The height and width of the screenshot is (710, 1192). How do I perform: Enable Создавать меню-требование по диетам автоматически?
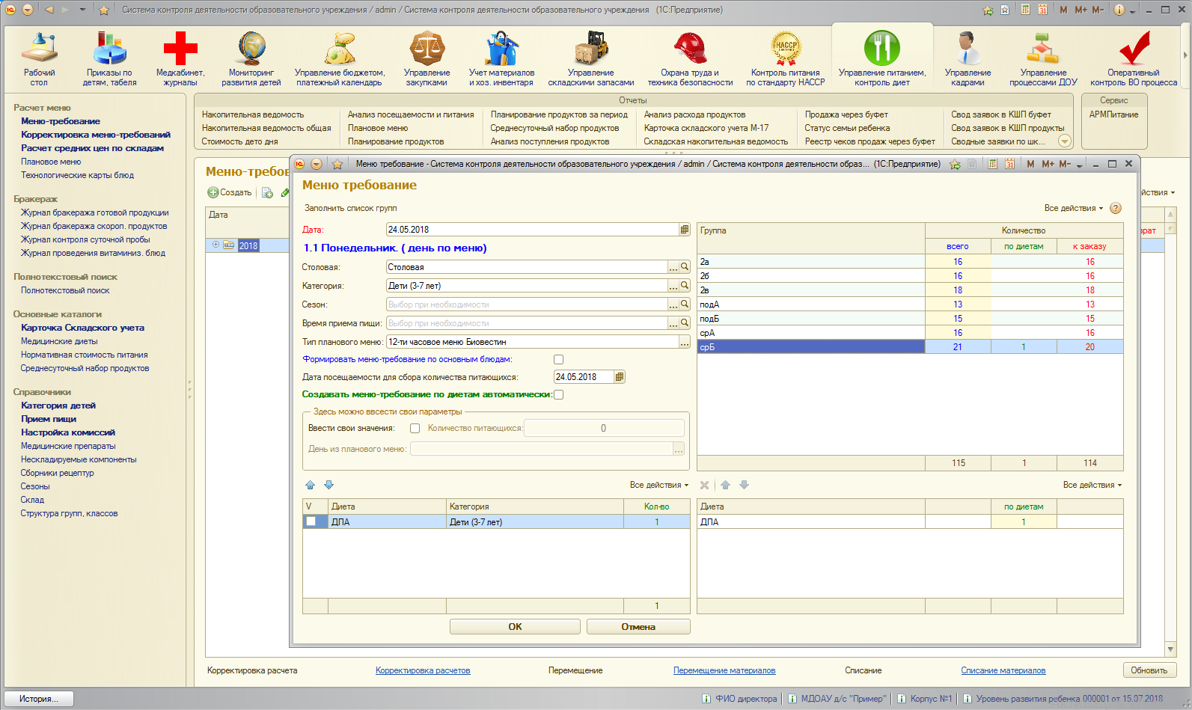pyautogui.click(x=558, y=395)
